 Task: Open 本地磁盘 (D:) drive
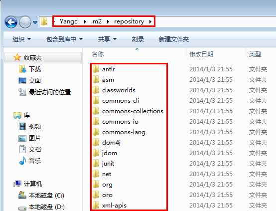point(47,207)
